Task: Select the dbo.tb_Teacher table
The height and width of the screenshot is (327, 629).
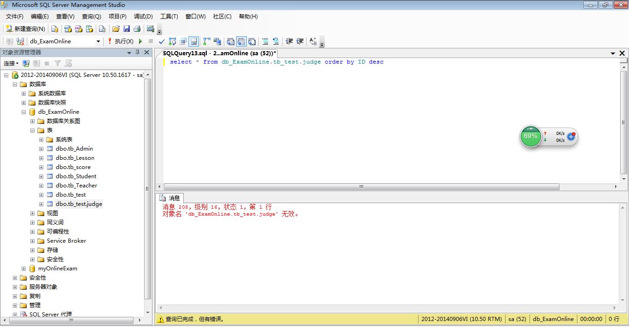Action: [76, 186]
